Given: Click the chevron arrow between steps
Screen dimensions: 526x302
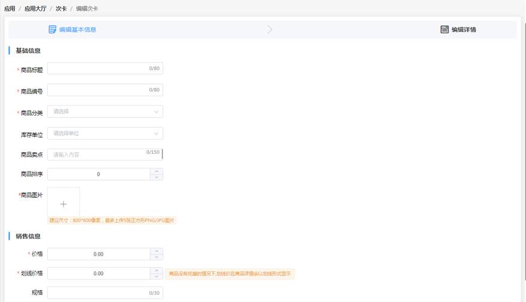Looking at the screenshot, I should (x=270, y=29).
